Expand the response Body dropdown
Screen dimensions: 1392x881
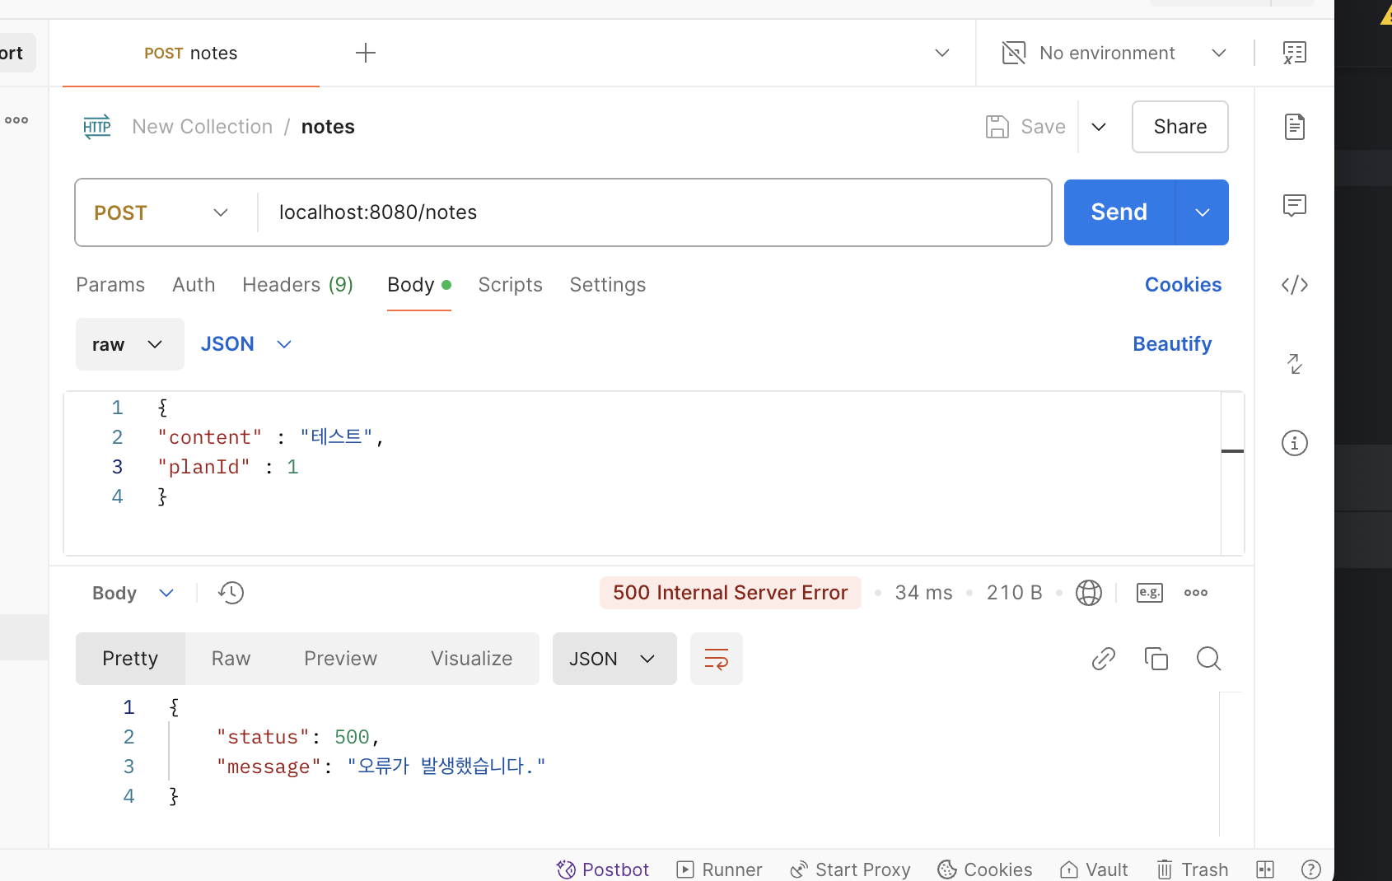[x=133, y=593]
